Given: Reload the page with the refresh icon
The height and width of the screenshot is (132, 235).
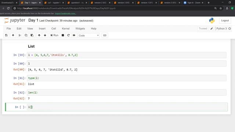Looking at the screenshot, I should pos(8,8).
